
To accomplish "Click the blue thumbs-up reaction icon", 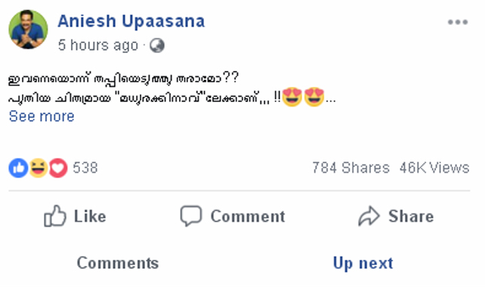I will [18, 168].
